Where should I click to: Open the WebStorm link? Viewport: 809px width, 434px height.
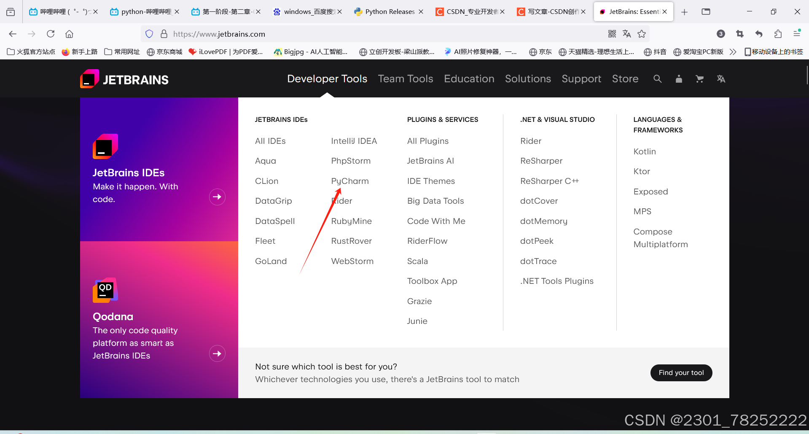coord(352,261)
